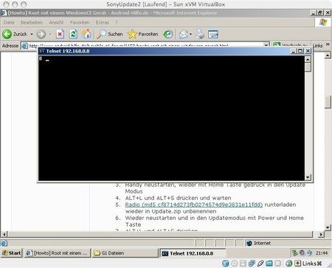Click the page horizontal scrollbar right arrow
332x268 pixels.
pyautogui.click(x=320, y=234)
